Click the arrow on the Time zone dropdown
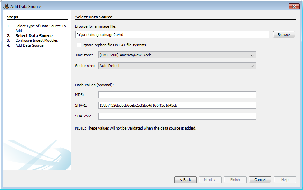This screenshot has height=190, width=303. click(x=252, y=55)
